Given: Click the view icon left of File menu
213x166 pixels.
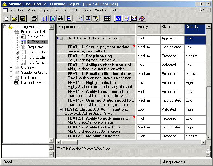Looking at the screenshot, I should pos(5,10).
